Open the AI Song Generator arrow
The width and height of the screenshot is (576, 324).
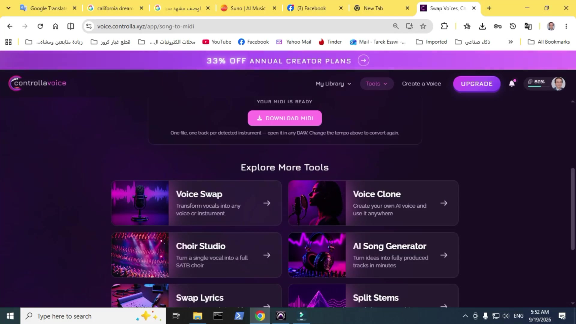[444, 255]
